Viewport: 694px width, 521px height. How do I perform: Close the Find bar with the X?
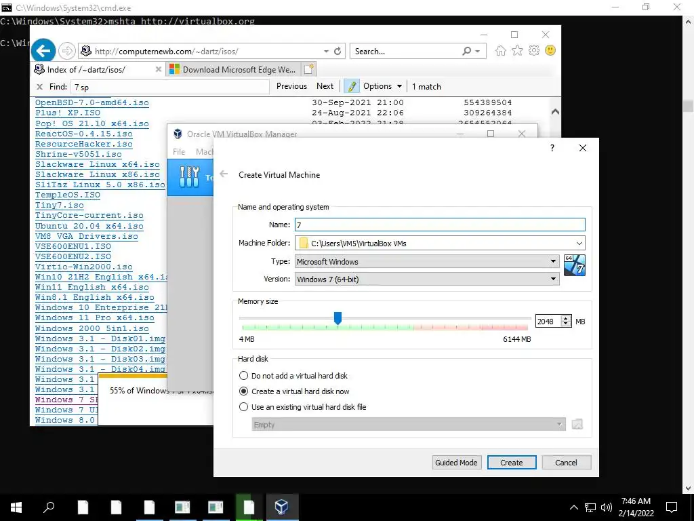[39, 87]
